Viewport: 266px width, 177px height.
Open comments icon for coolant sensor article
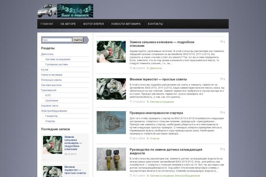click(221, 149)
